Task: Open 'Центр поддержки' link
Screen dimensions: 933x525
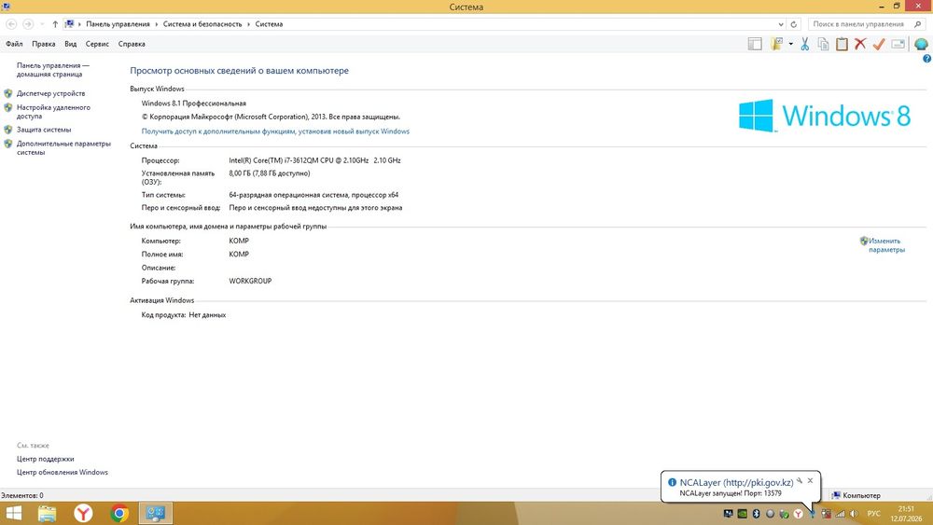Action: [45, 459]
